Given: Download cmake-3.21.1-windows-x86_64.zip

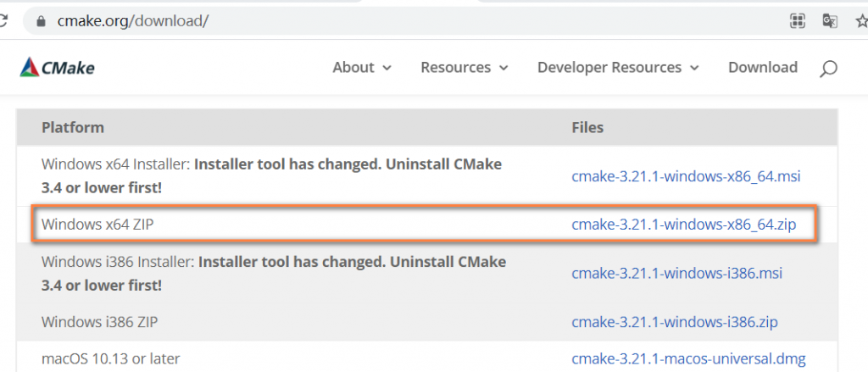Looking at the screenshot, I should 684,225.
